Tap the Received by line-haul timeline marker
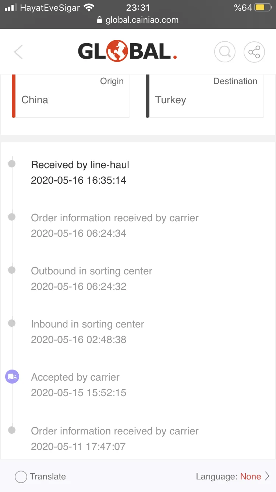Viewport: 276px width, 492px height. [12, 164]
